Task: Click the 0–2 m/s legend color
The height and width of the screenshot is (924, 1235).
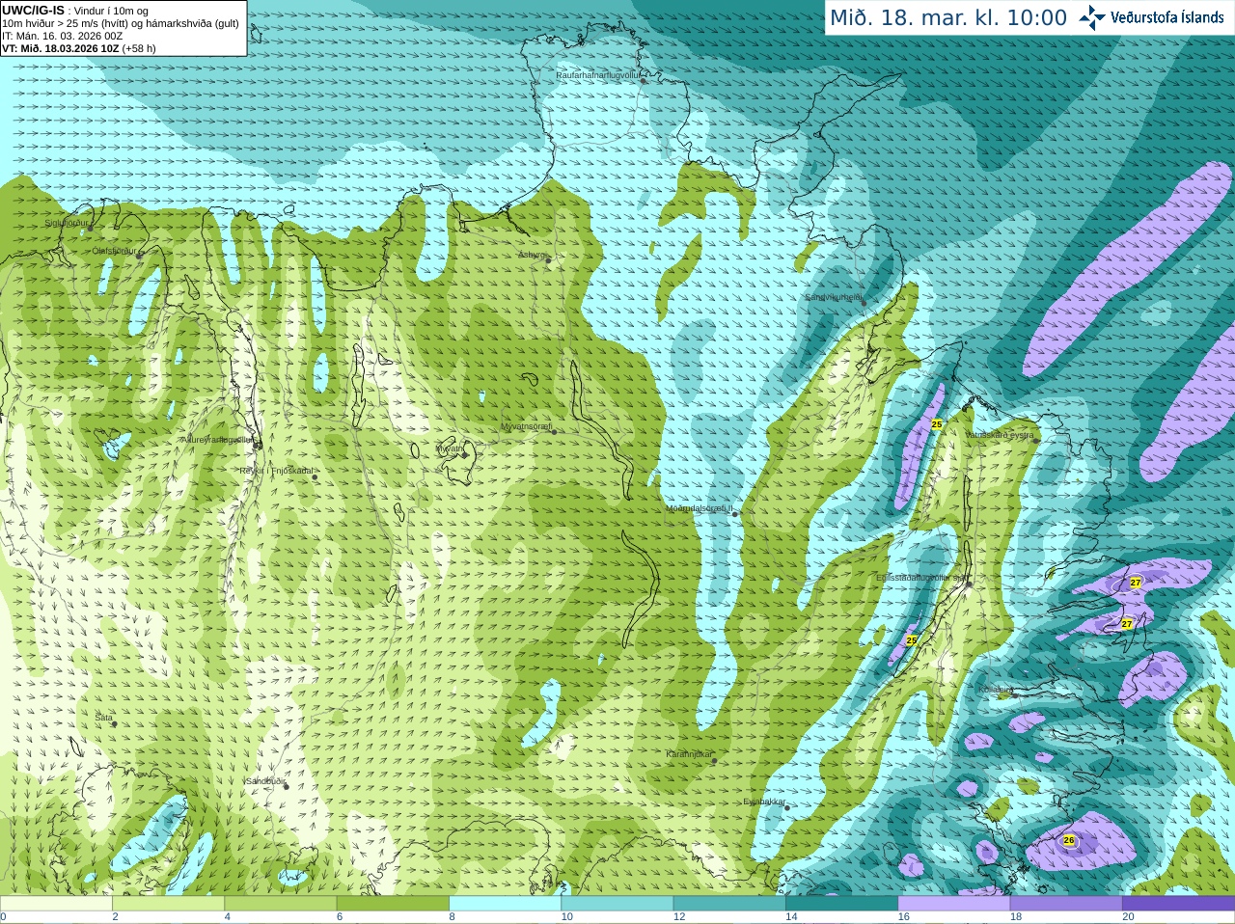Action: pos(56,903)
